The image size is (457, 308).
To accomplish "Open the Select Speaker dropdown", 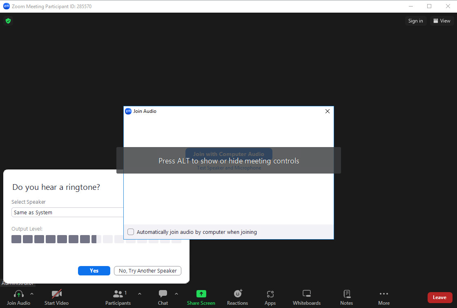I will [x=68, y=212].
